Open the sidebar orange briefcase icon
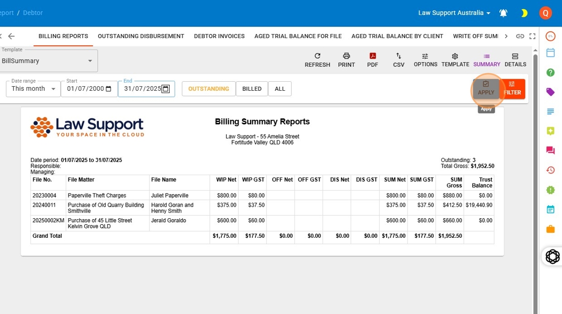Viewport: 562px width, 314px height. (550, 229)
